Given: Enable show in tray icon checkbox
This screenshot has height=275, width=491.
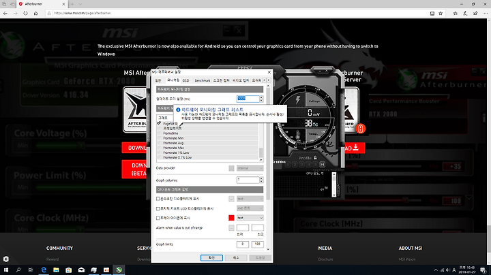Looking at the screenshot, I should (x=158, y=218).
